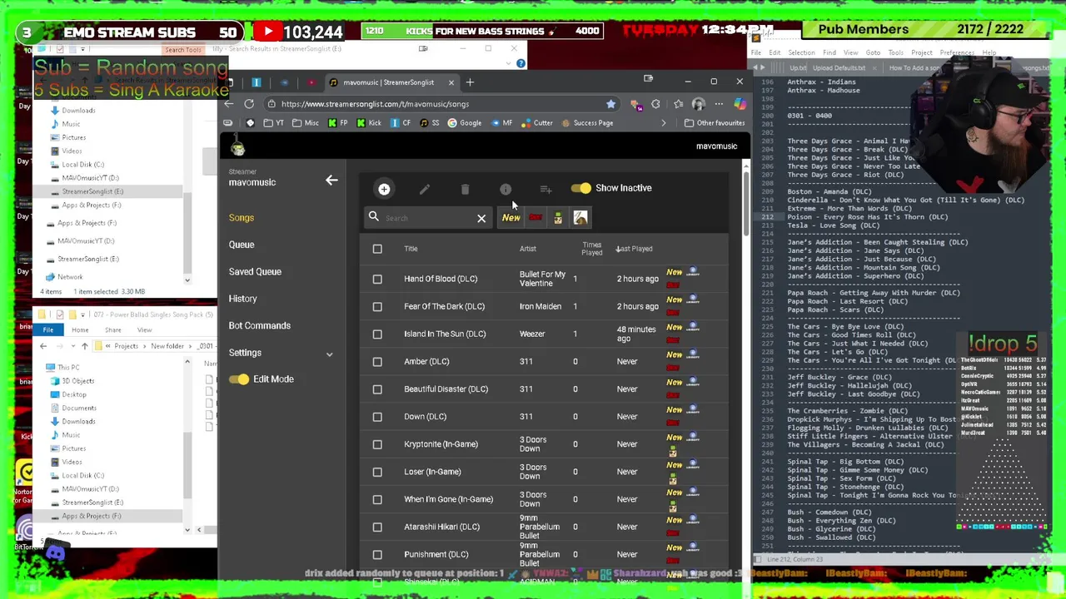The height and width of the screenshot is (599, 1066).
Task: Toggle the Show Inactive switch
Action: [x=581, y=188]
